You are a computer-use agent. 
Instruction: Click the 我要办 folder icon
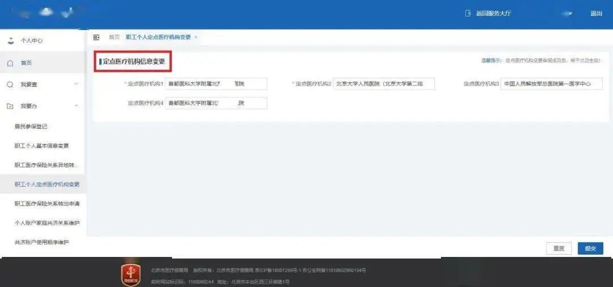[10, 106]
